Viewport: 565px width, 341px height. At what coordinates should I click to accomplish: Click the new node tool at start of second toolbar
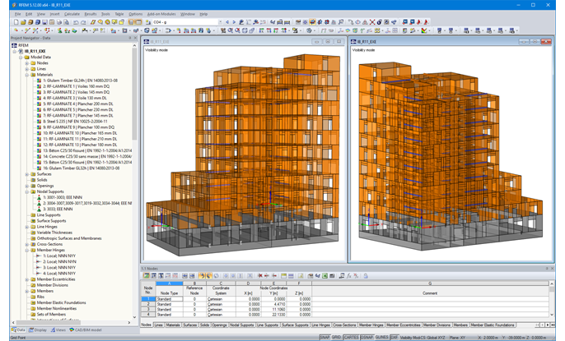pyautogui.click(x=16, y=31)
